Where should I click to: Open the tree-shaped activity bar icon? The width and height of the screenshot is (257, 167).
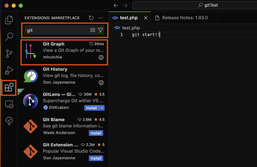(9, 121)
